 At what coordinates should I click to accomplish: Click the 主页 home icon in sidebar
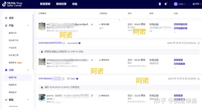tap(6, 18)
